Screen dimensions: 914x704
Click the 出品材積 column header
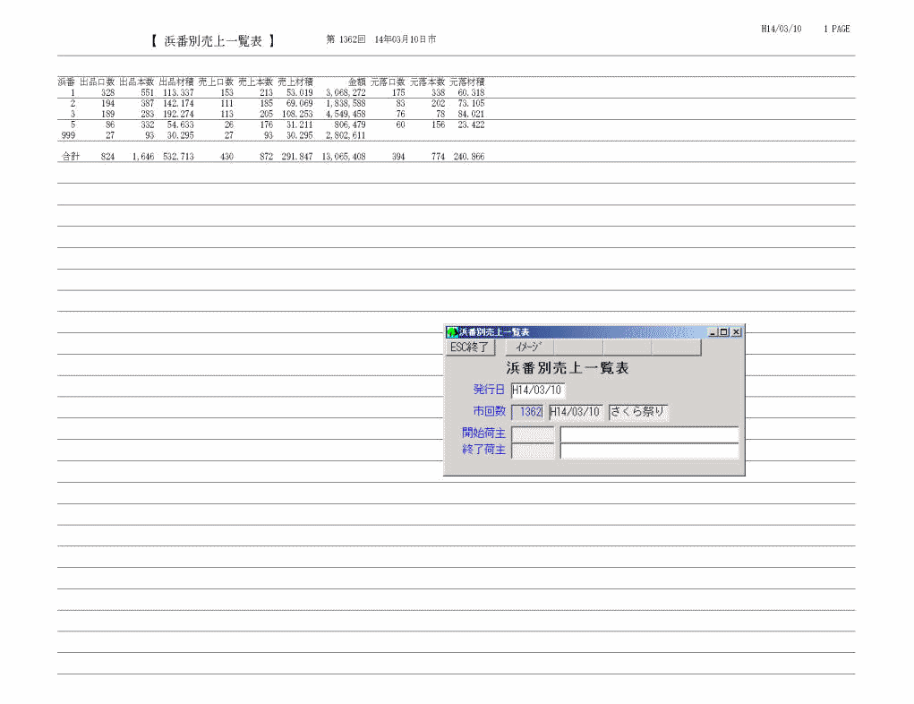tap(176, 82)
